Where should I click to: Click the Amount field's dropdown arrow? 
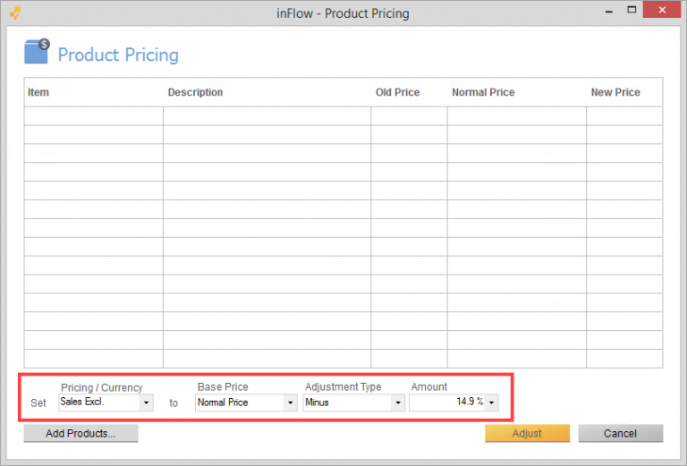tap(491, 403)
